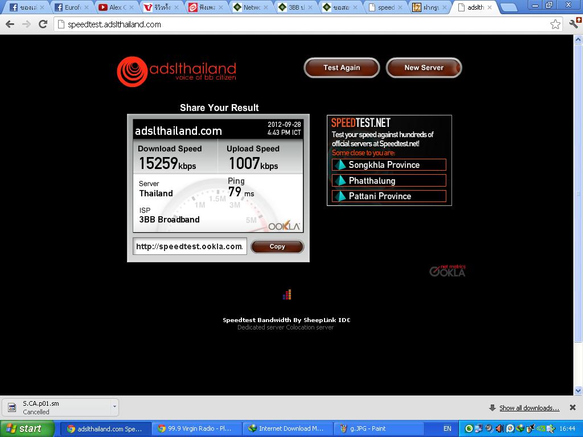Switch to 99.9 Virgin Radio taskbar window
The height and width of the screenshot is (437, 583).
pyautogui.click(x=196, y=429)
